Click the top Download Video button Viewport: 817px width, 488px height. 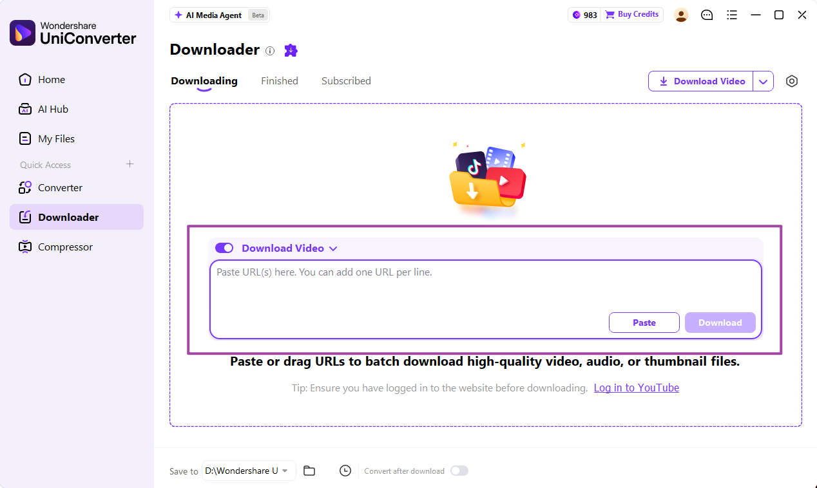click(701, 81)
